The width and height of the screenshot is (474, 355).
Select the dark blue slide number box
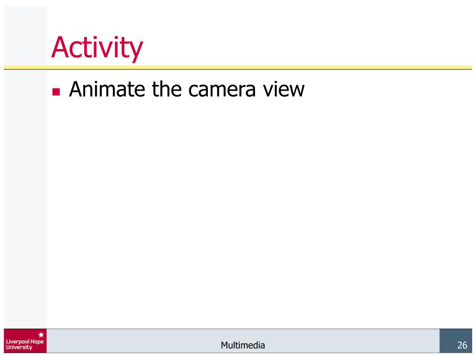[455, 341]
